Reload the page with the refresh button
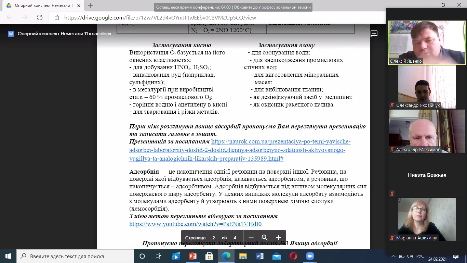 [x=40, y=17]
